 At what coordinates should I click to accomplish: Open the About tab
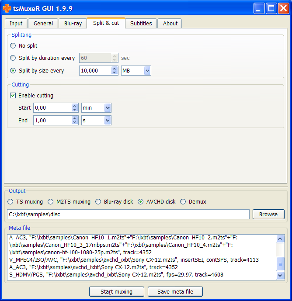[170, 24]
